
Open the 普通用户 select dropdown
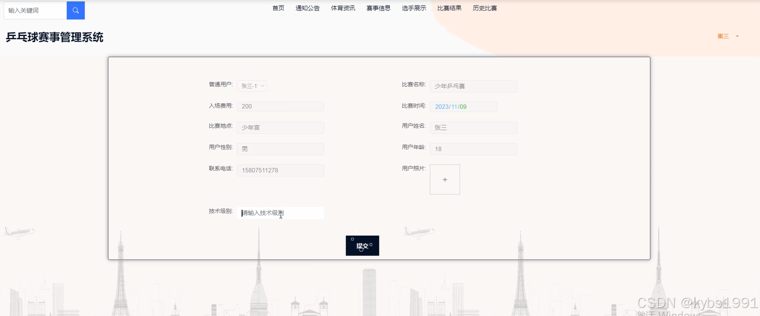tap(252, 86)
